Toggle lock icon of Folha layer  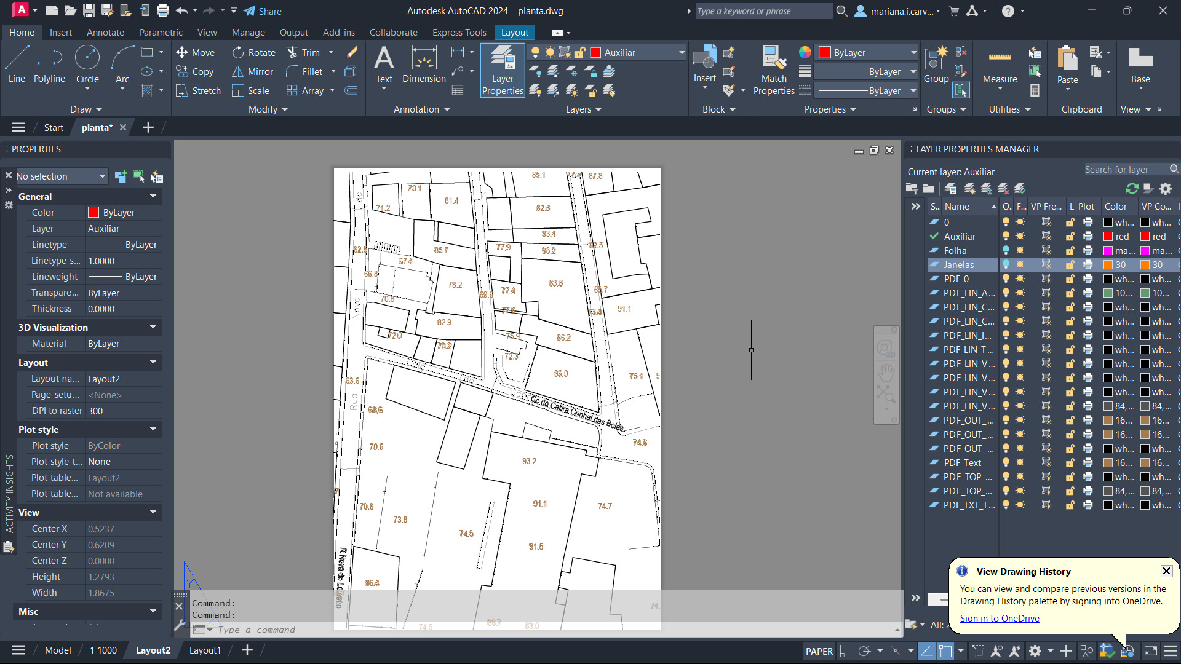[x=1070, y=251]
